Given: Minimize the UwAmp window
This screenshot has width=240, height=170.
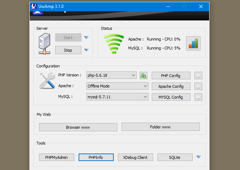Looking at the screenshot, I should coord(168,6).
